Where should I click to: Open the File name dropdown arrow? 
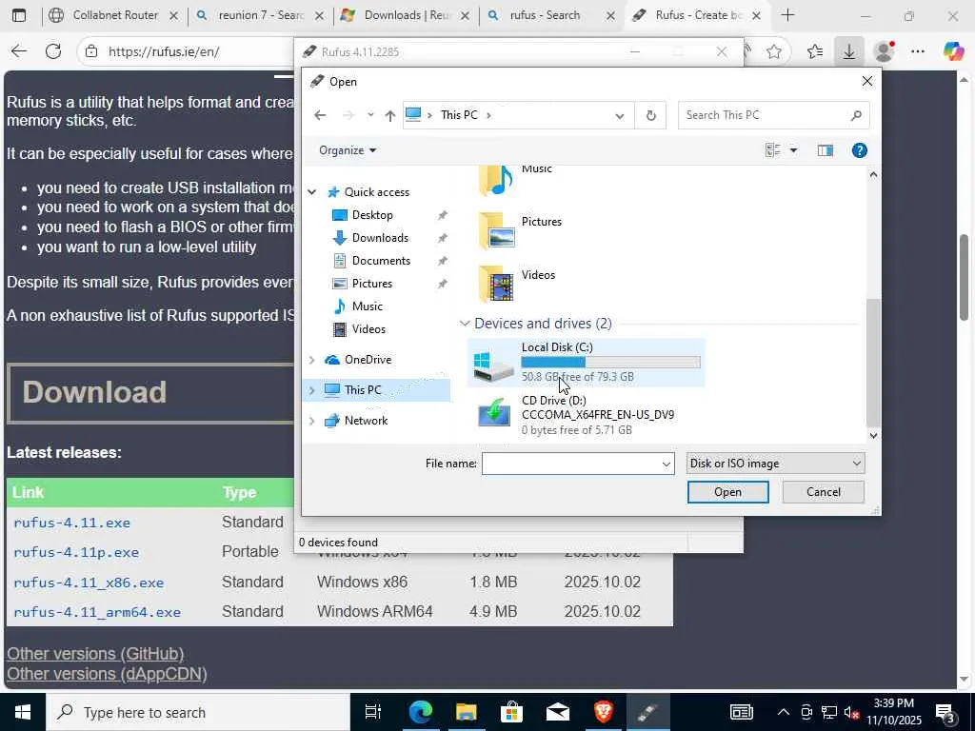(x=666, y=464)
